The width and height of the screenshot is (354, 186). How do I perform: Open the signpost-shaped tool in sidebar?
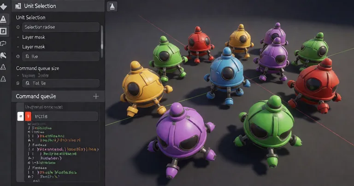point(3,43)
